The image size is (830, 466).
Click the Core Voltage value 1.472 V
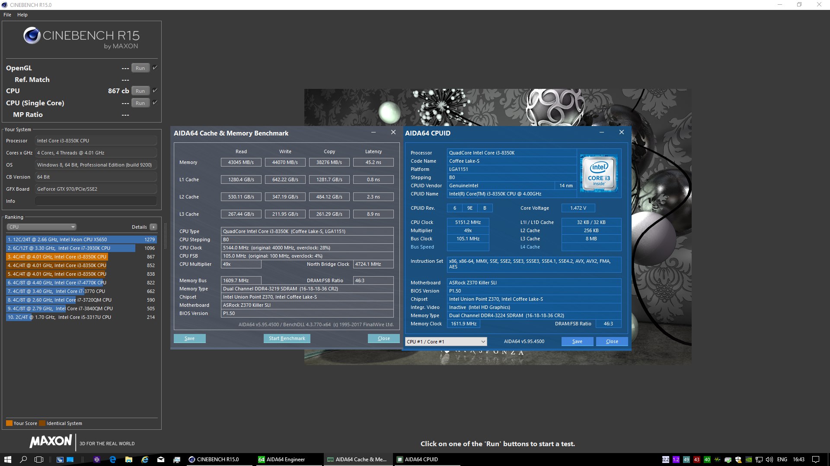[x=578, y=208]
